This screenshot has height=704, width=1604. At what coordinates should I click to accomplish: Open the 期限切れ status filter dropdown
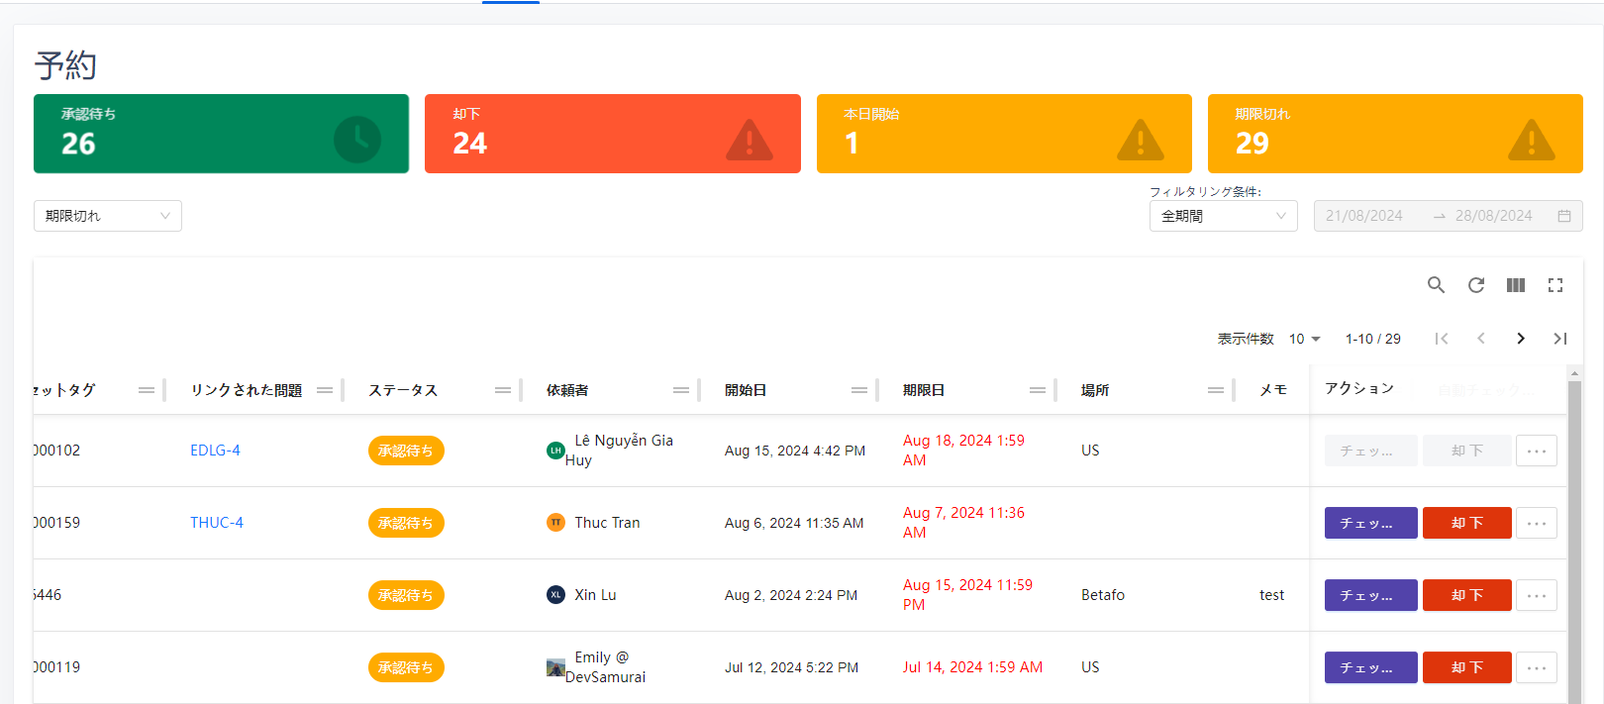point(107,216)
